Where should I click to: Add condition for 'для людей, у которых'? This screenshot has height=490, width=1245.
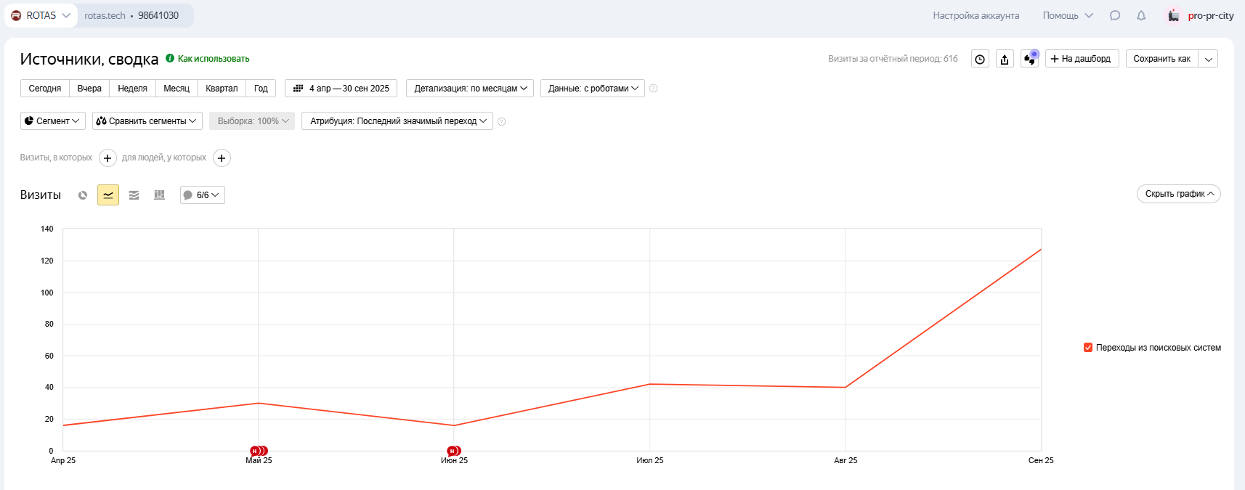coord(222,158)
